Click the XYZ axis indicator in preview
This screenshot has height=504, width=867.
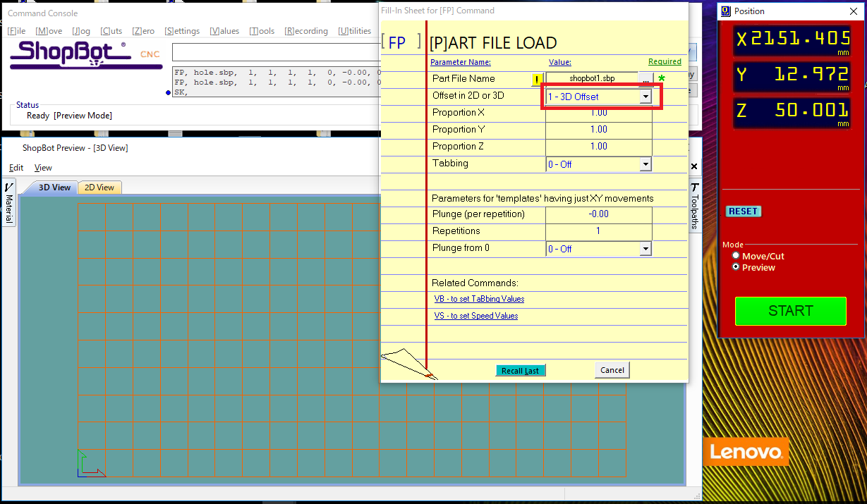(91, 465)
